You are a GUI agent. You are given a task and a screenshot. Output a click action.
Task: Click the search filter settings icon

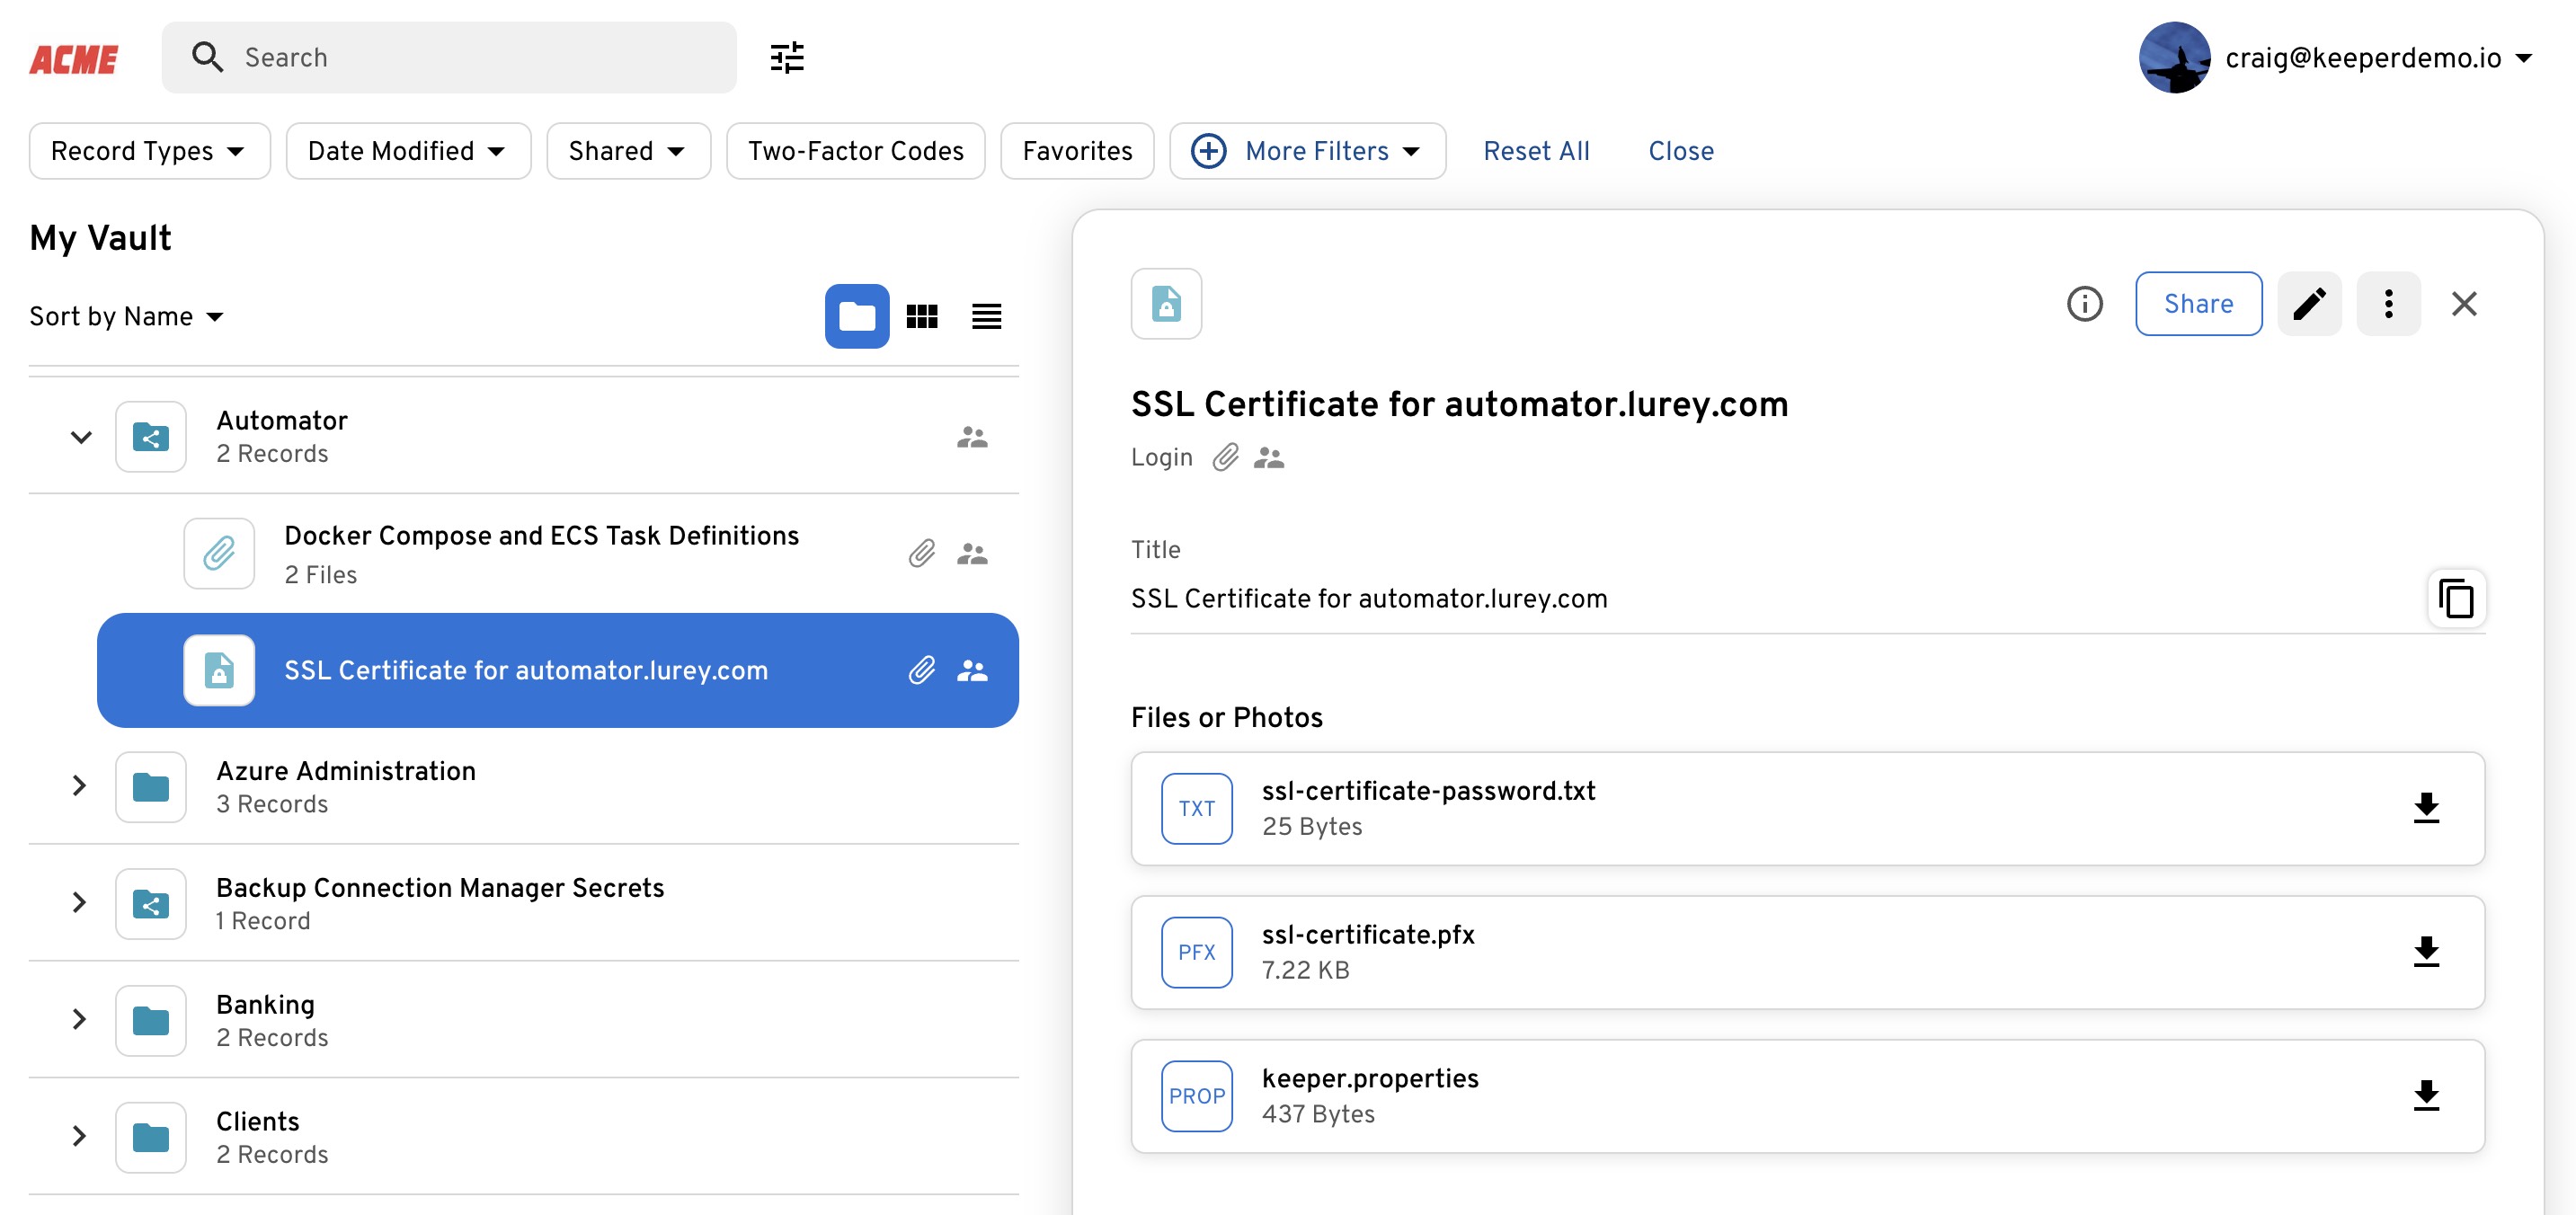click(x=787, y=58)
